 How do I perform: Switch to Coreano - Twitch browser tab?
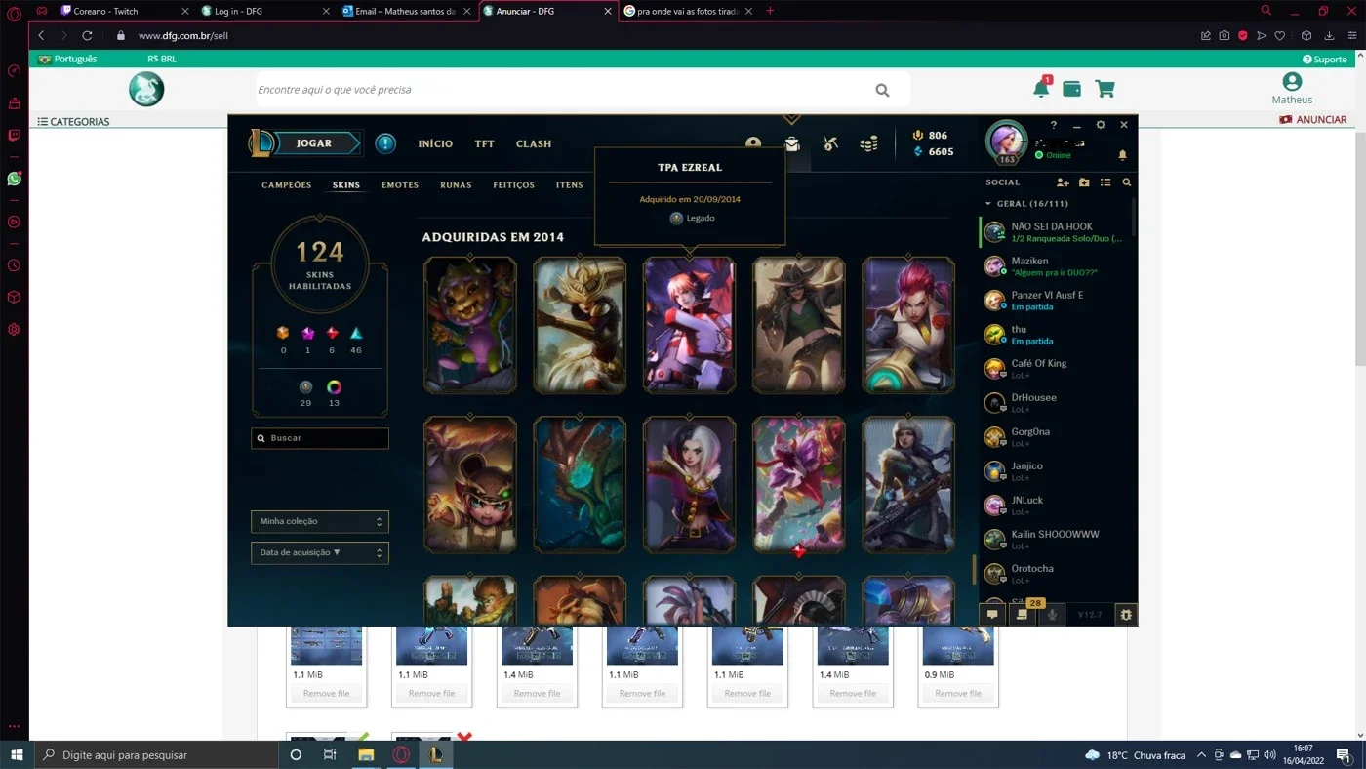click(x=123, y=11)
